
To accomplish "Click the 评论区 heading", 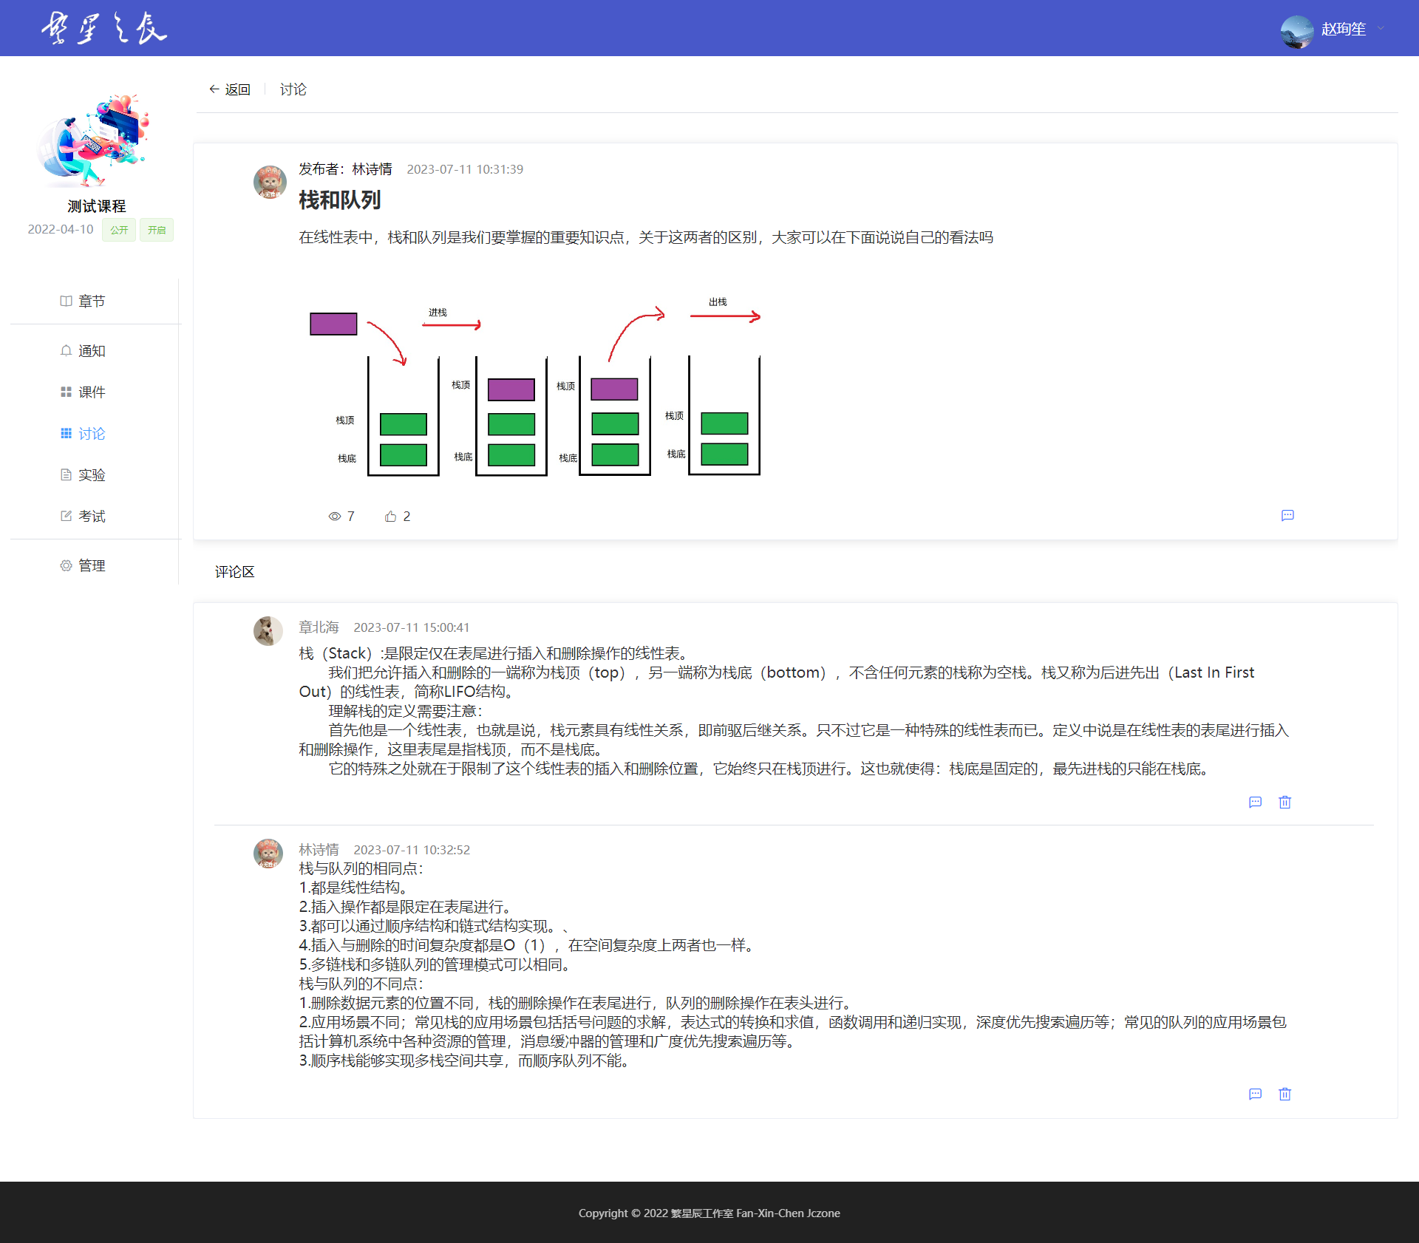I will tap(235, 572).
